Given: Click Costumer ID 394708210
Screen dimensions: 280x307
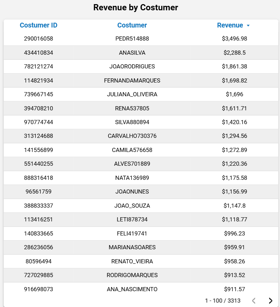Looking at the screenshot, I should [38, 108].
